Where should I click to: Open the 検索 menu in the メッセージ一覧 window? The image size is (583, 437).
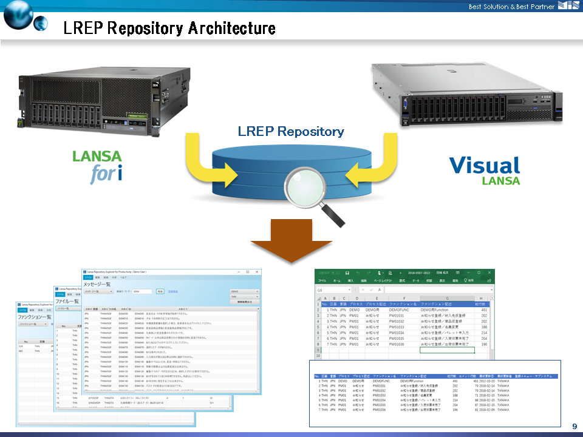(x=106, y=277)
